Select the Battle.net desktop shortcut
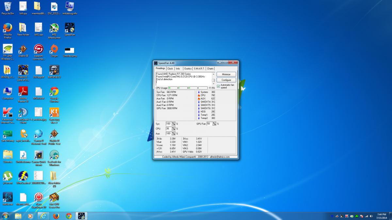Viewport: 392px width, 220px height. (x=8, y=199)
